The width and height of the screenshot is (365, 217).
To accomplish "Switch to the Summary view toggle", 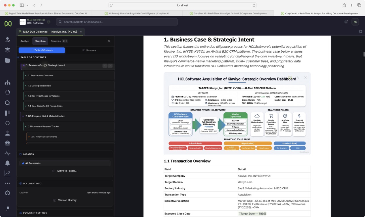I will [x=89, y=50].
